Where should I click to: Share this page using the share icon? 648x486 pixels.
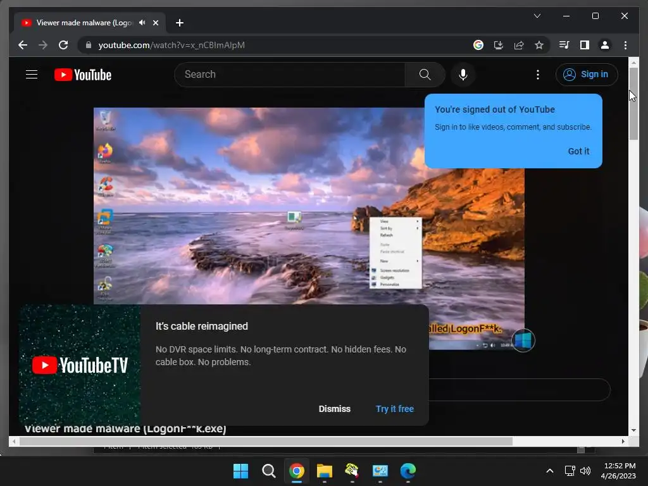coord(519,45)
